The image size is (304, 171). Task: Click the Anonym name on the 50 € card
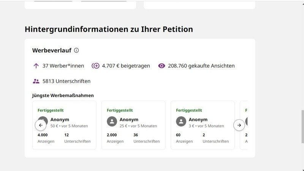pos(60,119)
